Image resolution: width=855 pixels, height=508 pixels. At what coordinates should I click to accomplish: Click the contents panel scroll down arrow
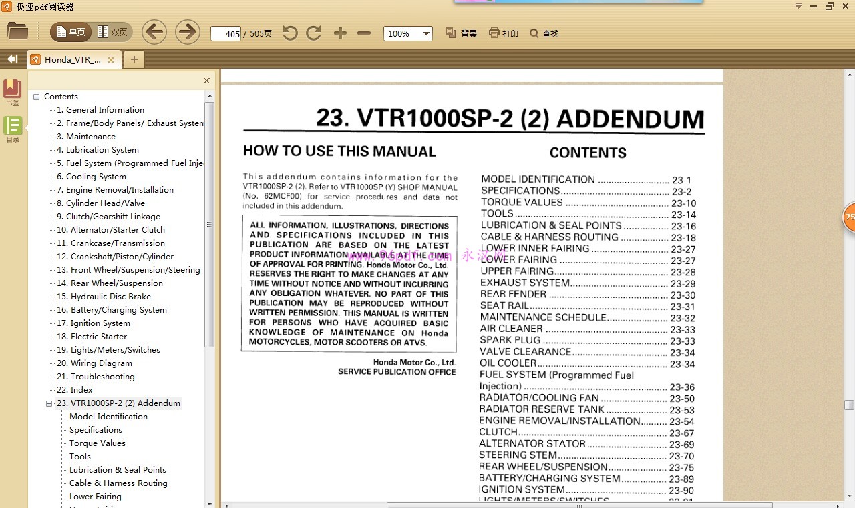tap(210, 503)
